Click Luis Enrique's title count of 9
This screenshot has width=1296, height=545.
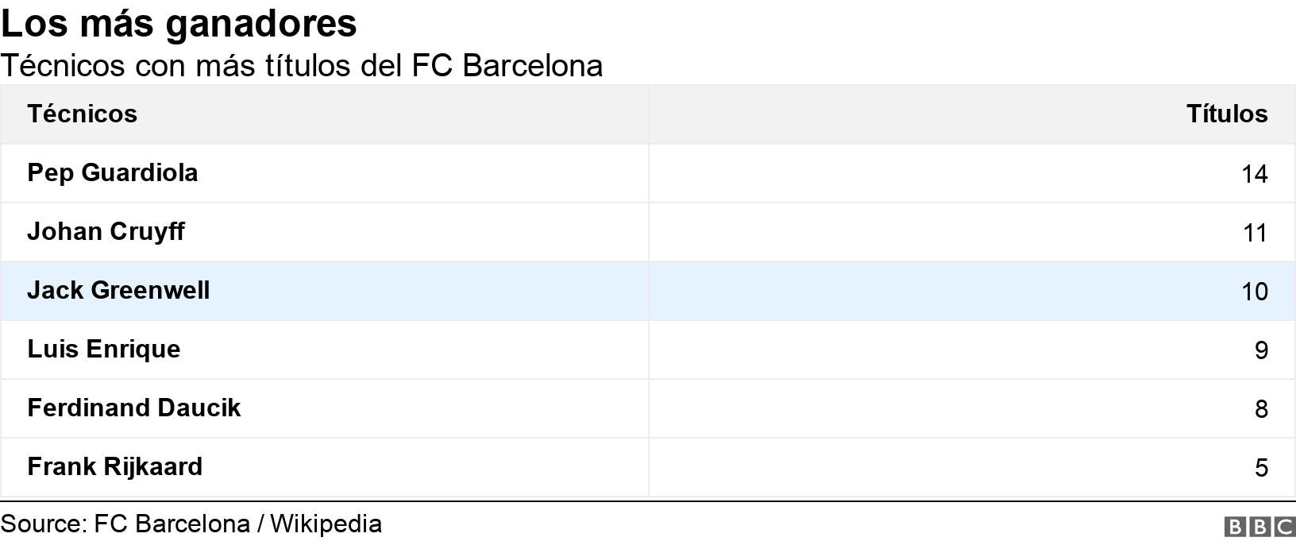(x=1261, y=350)
